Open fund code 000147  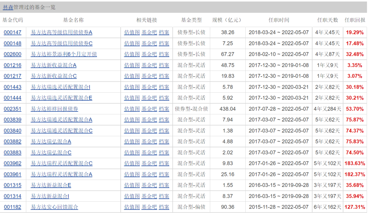coord(12,32)
